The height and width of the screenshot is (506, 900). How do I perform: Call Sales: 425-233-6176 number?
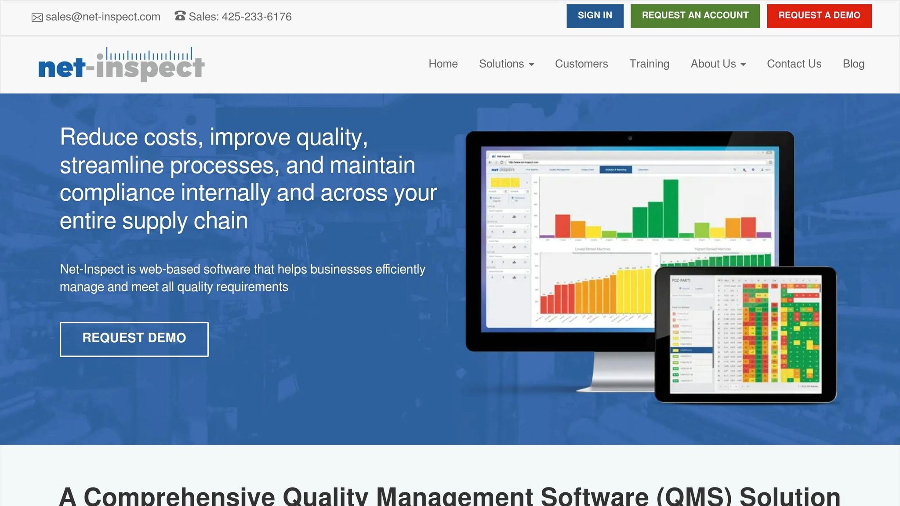240,17
